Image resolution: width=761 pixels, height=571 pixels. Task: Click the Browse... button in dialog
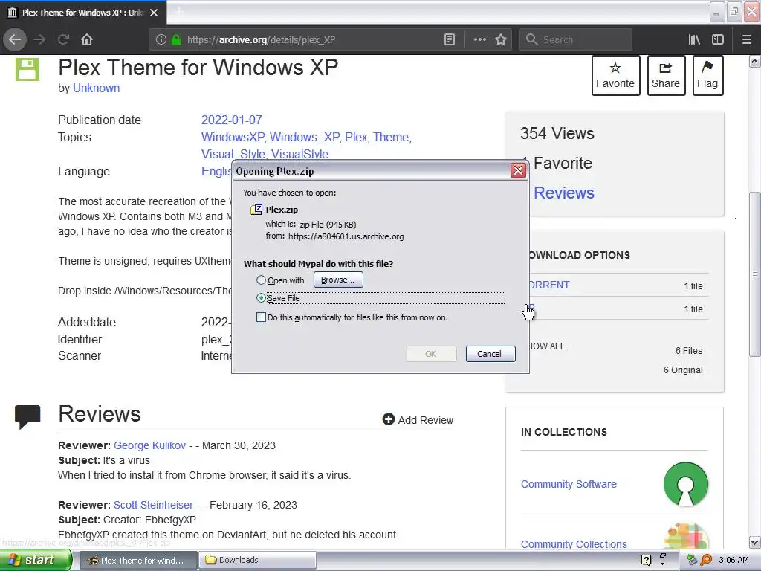[x=338, y=280]
